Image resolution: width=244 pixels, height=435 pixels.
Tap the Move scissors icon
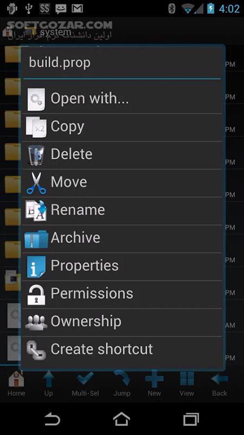click(x=36, y=183)
